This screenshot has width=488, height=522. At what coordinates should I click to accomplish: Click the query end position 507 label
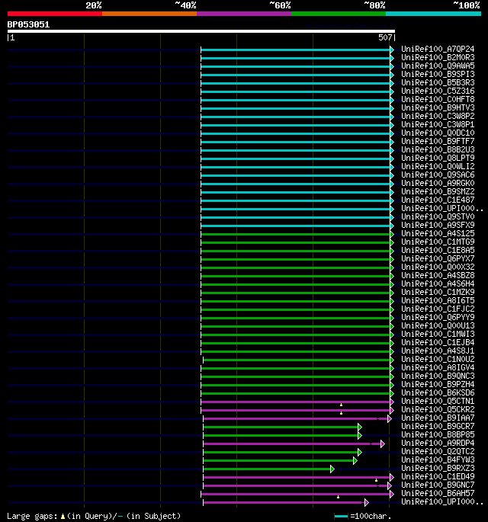click(x=385, y=37)
